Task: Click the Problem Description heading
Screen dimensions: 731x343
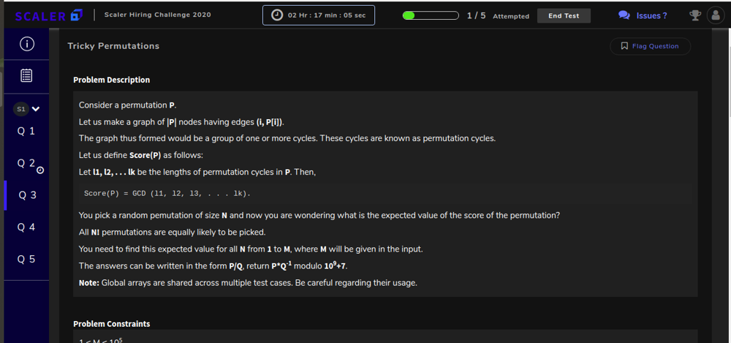Action: point(111,80)
